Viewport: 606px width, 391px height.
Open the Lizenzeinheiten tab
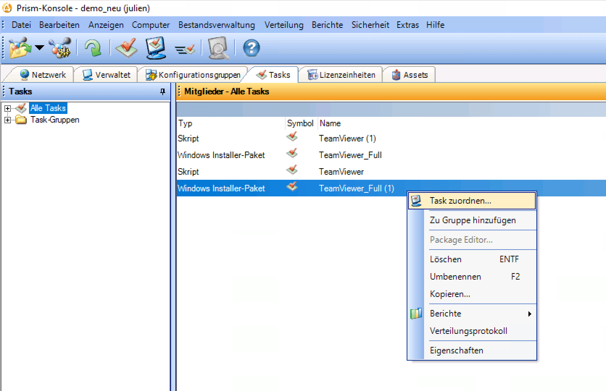[x=341, y=75]
